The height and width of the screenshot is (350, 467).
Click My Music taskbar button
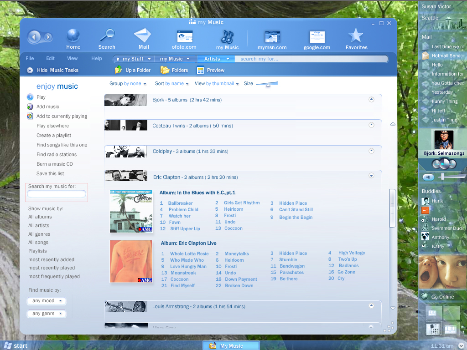[x=231, y=345]
